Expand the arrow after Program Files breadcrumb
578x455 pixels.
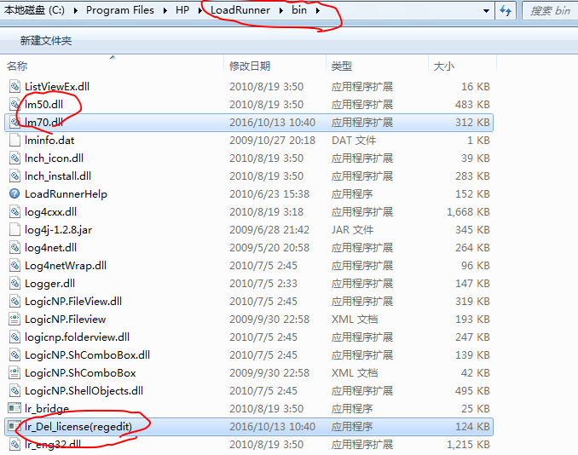(165, 11)
